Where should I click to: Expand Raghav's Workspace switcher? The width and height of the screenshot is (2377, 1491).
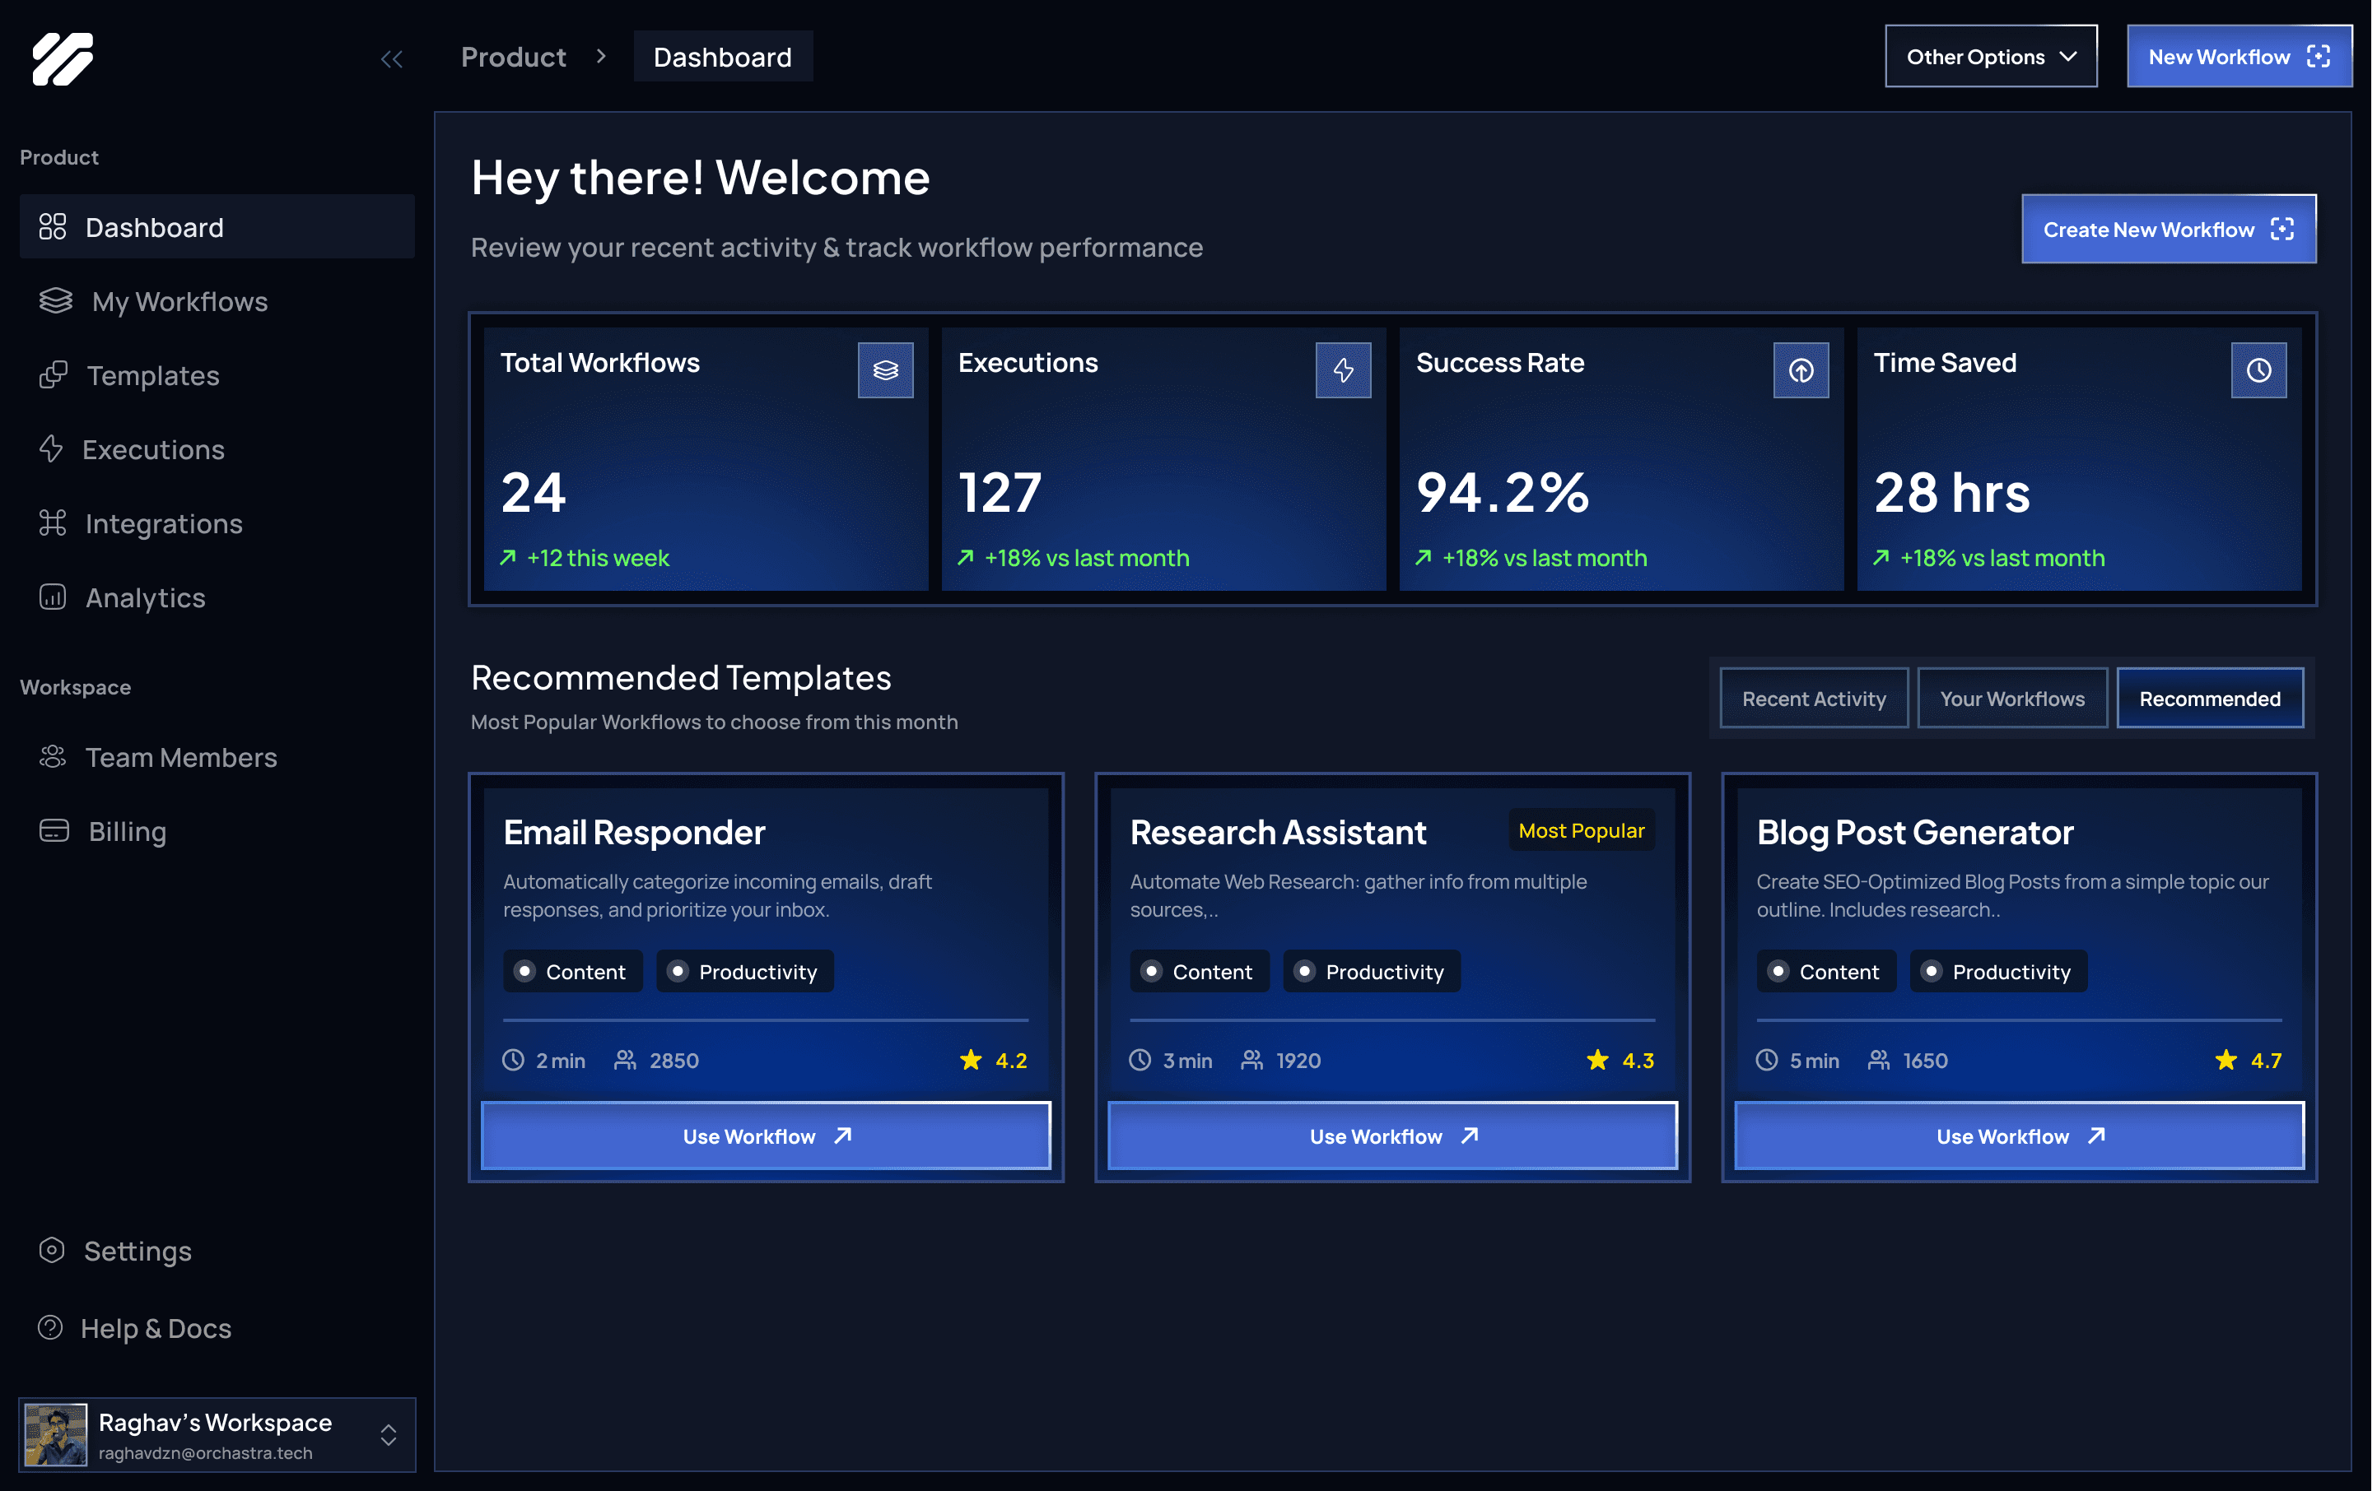pos(388,1435)
